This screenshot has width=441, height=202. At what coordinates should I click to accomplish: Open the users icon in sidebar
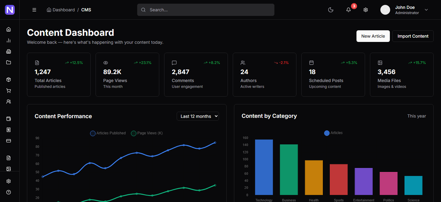click(x=9, y=102)
